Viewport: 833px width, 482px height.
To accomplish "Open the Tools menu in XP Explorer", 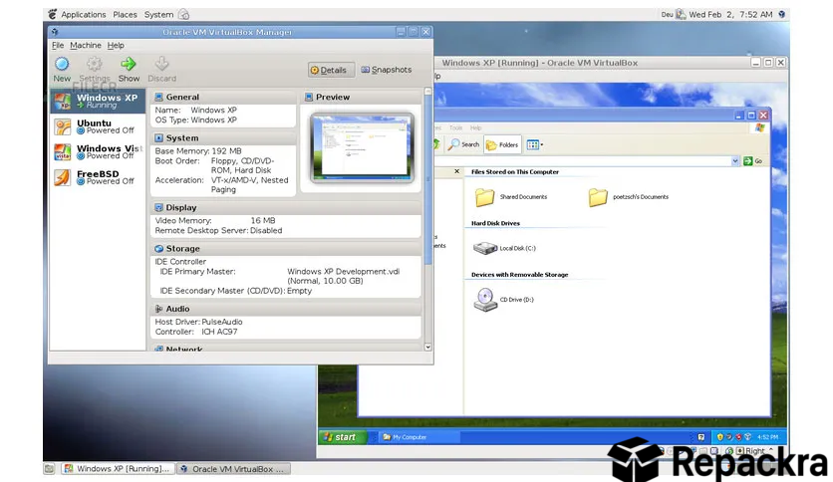I will click(455, 127).
